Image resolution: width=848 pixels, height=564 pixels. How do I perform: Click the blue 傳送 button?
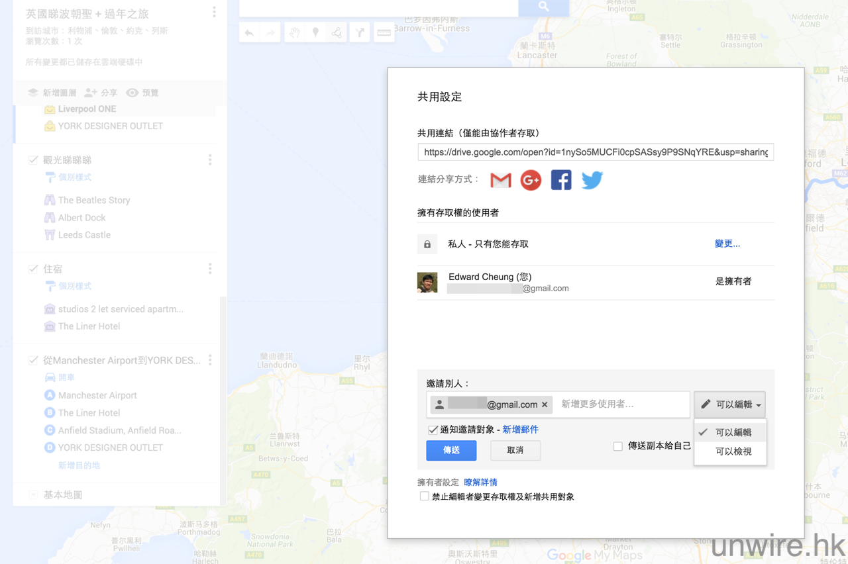(x=451, y=450)
